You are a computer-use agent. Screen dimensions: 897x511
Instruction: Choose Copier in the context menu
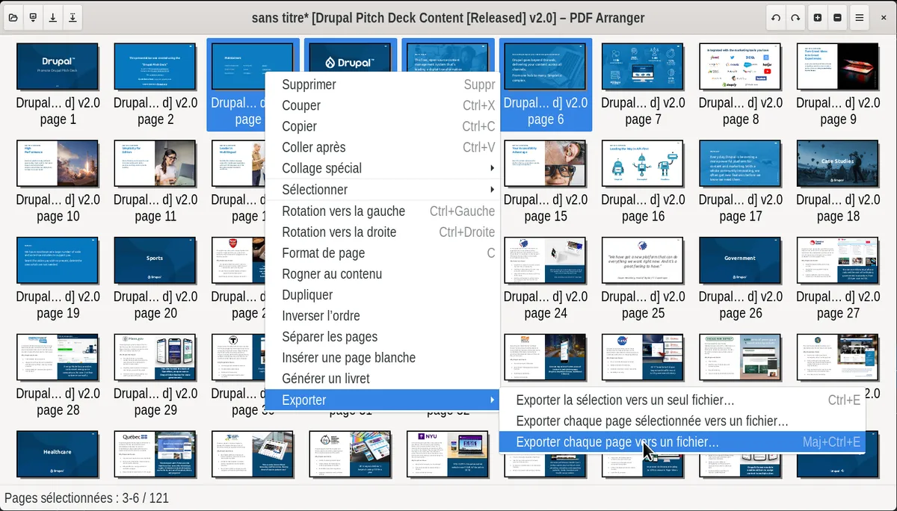click(383, 126)
